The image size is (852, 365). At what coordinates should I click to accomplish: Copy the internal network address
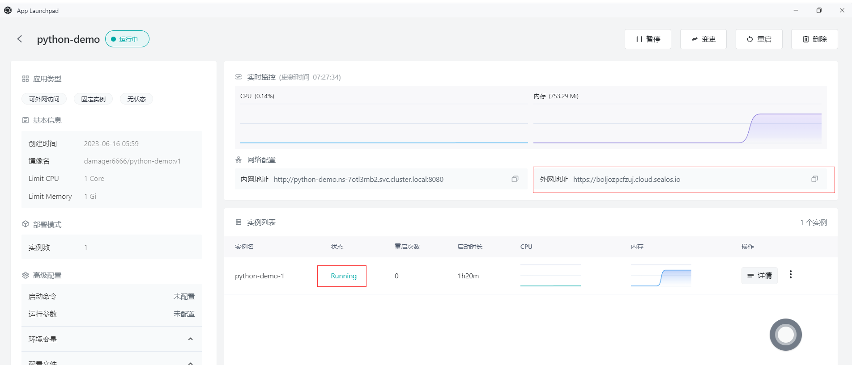515,179
